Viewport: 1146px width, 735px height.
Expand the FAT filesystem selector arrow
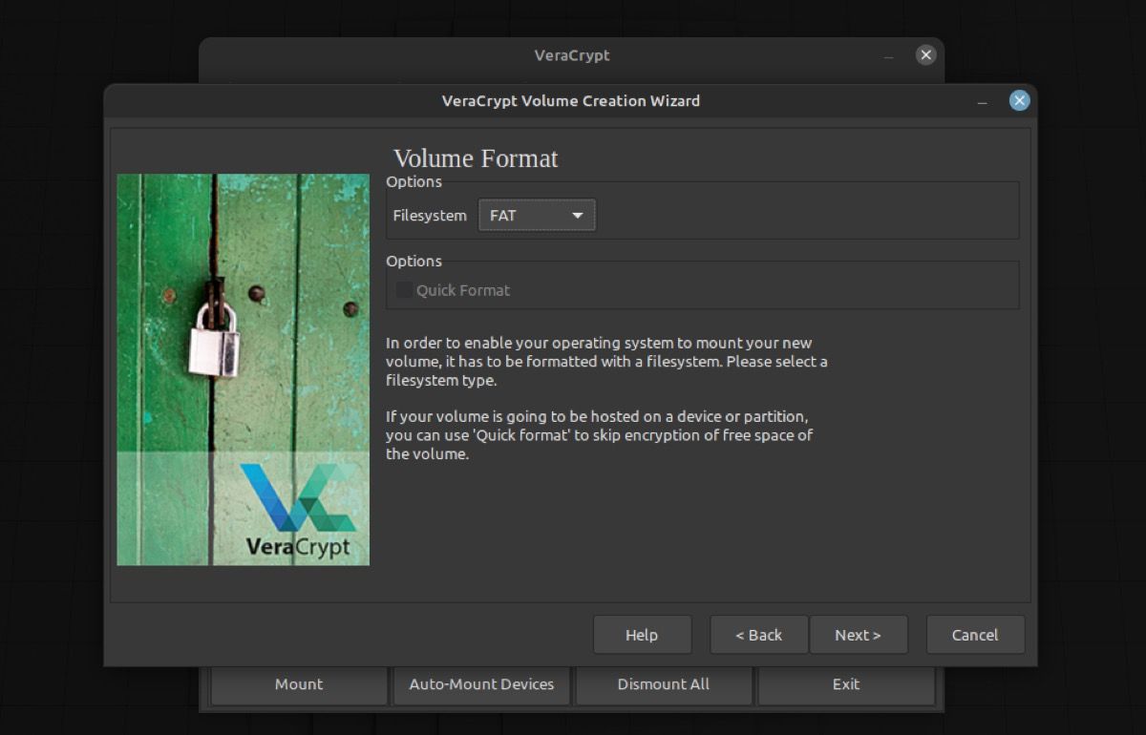tap(578, 215)
